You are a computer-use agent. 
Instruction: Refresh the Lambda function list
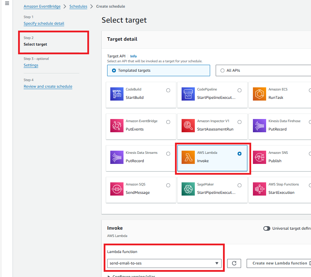pos(234,263)
